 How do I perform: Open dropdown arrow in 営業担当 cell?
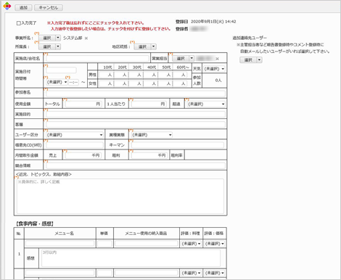192,59
